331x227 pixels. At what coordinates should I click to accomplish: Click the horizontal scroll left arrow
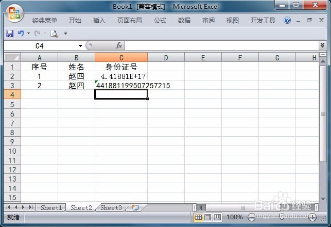tap(201, 208)
